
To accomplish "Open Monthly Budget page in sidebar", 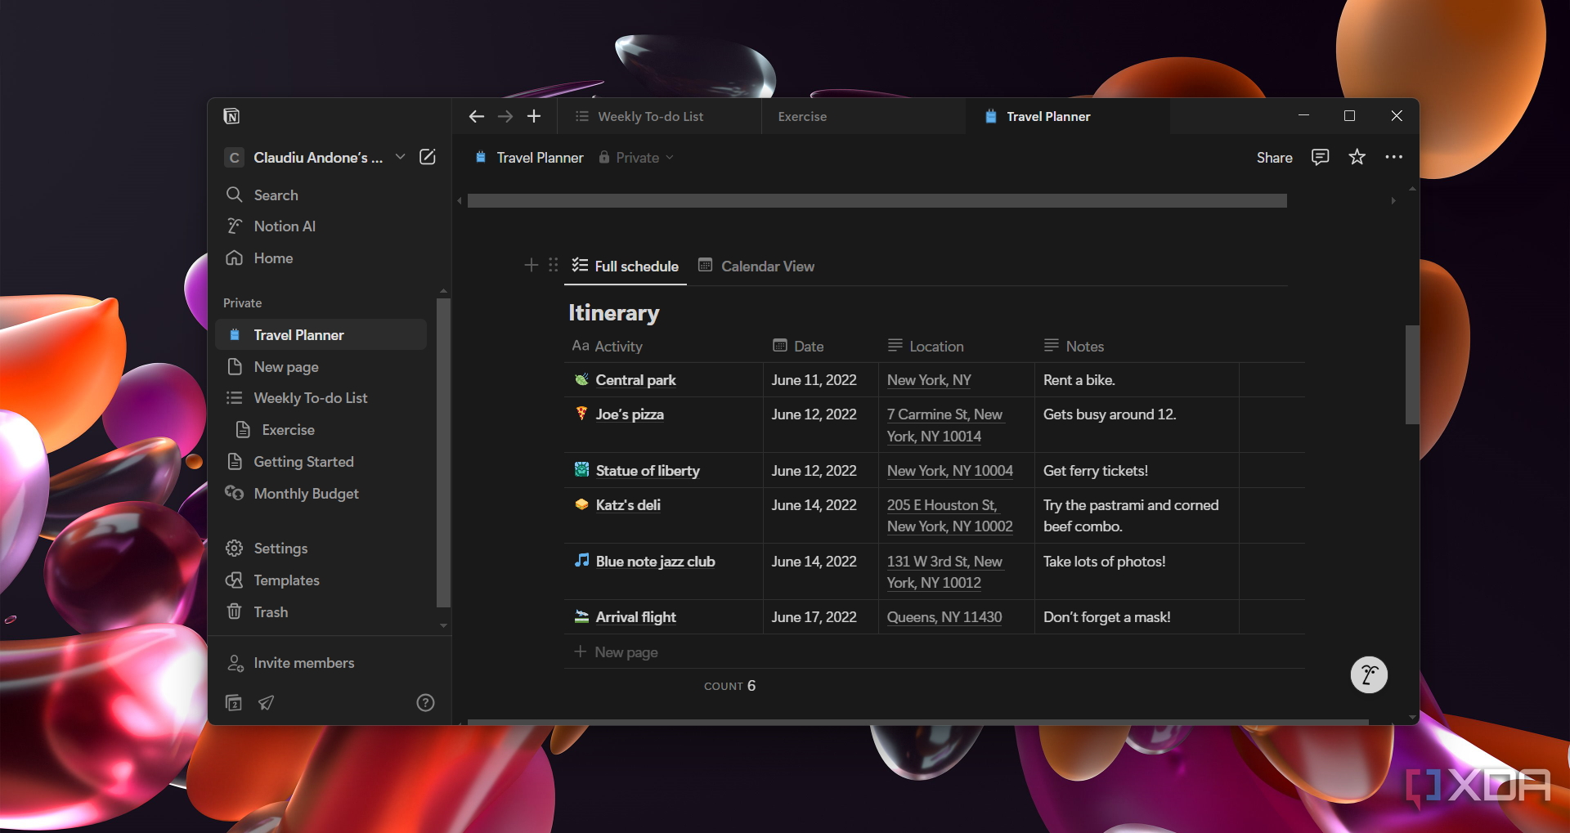I will tap(306, 494).
